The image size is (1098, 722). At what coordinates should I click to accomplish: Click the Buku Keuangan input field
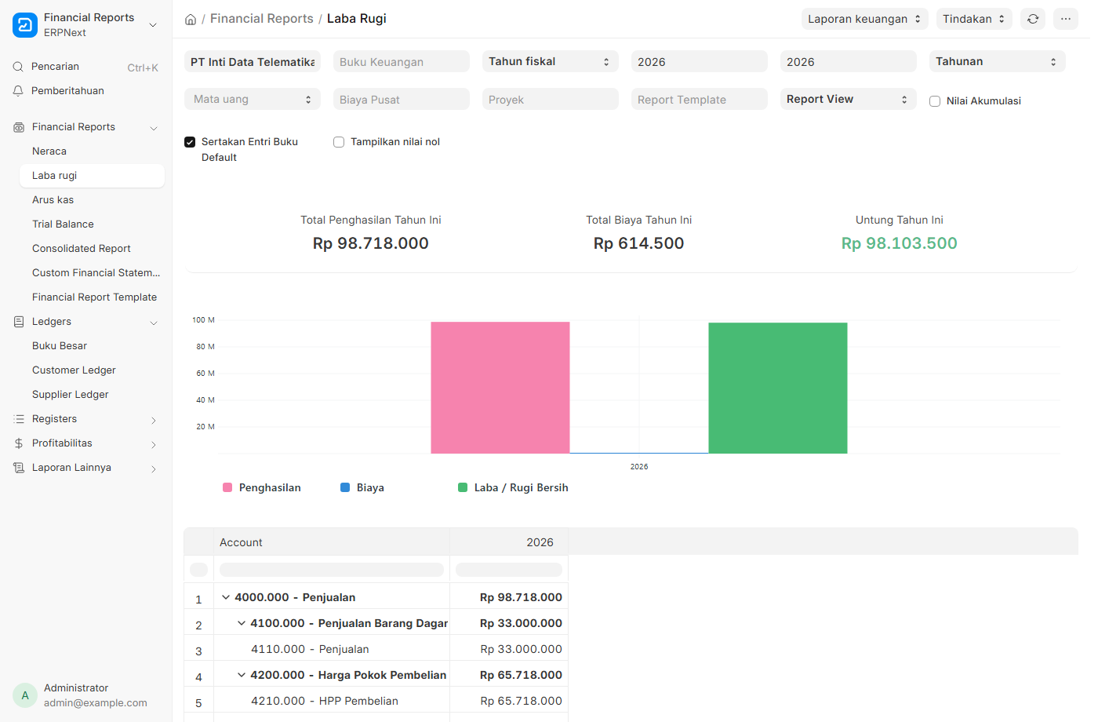402,61
